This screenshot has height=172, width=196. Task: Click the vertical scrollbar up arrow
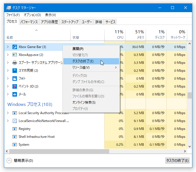189,43
